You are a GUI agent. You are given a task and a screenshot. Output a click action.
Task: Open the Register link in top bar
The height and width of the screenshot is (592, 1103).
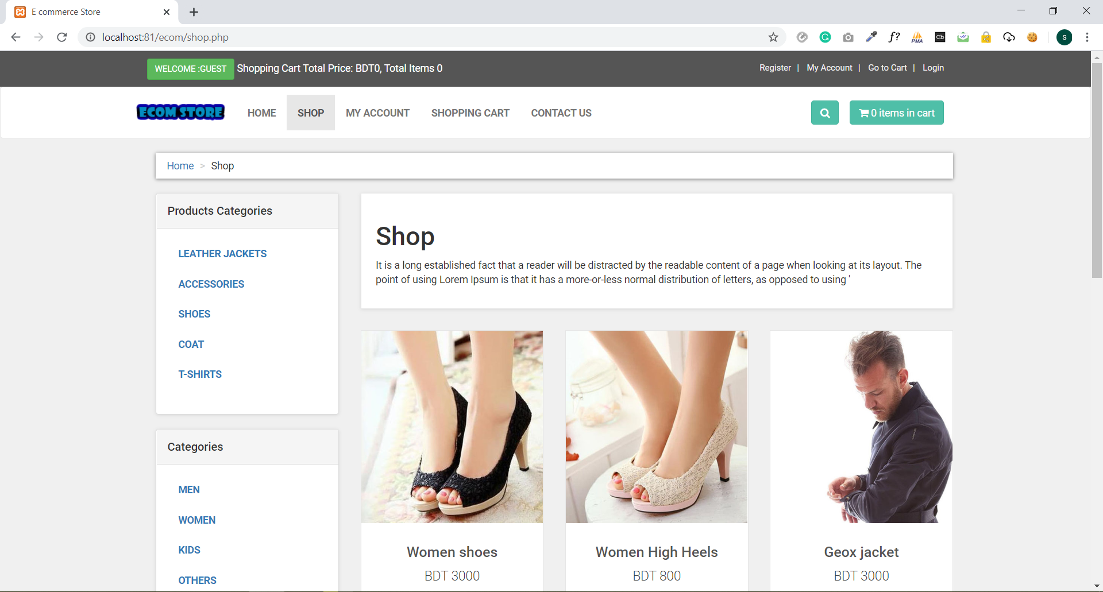click(775, 68)
